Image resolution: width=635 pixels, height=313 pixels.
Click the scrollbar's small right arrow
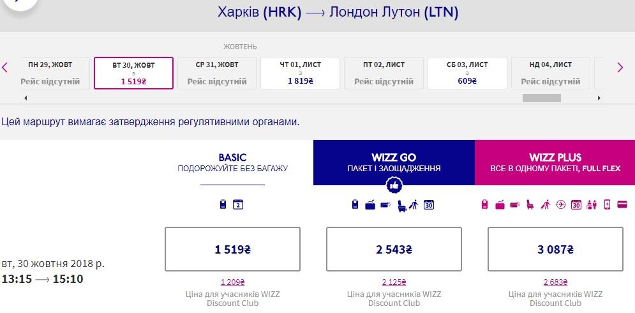tap(599, 98)
